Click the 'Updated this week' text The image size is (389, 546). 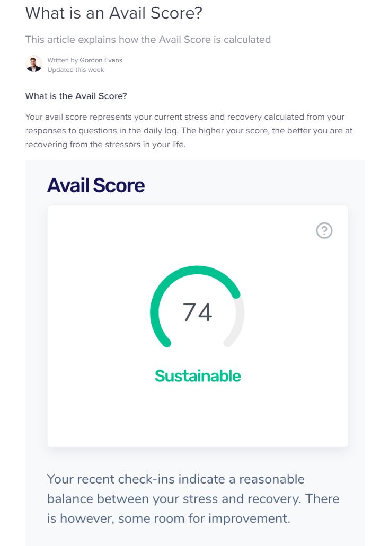[x=76, y=70]
